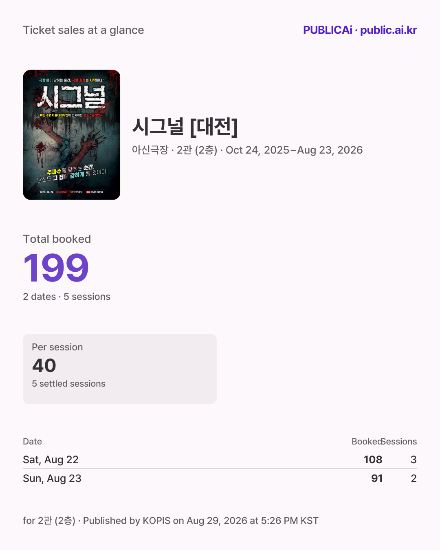Click the Sessions column header
Screen dimensions: 440x550
pyautogui.click(x=399, y=442)
